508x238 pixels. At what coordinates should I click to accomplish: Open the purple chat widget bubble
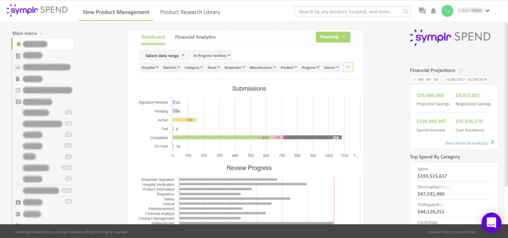click(491, 222)
